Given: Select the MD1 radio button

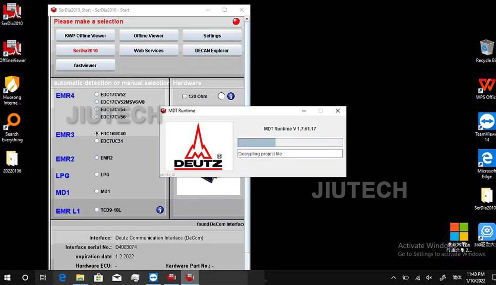Looking at the screenshot, I should click(x=97, y=191).
